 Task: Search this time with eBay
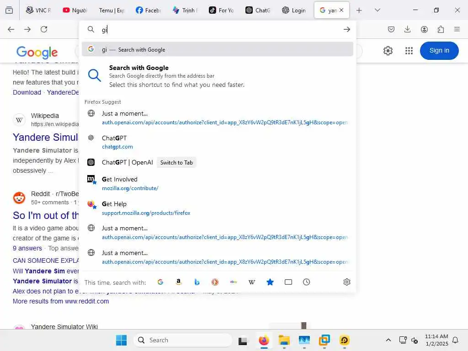[x=234, y=282]
